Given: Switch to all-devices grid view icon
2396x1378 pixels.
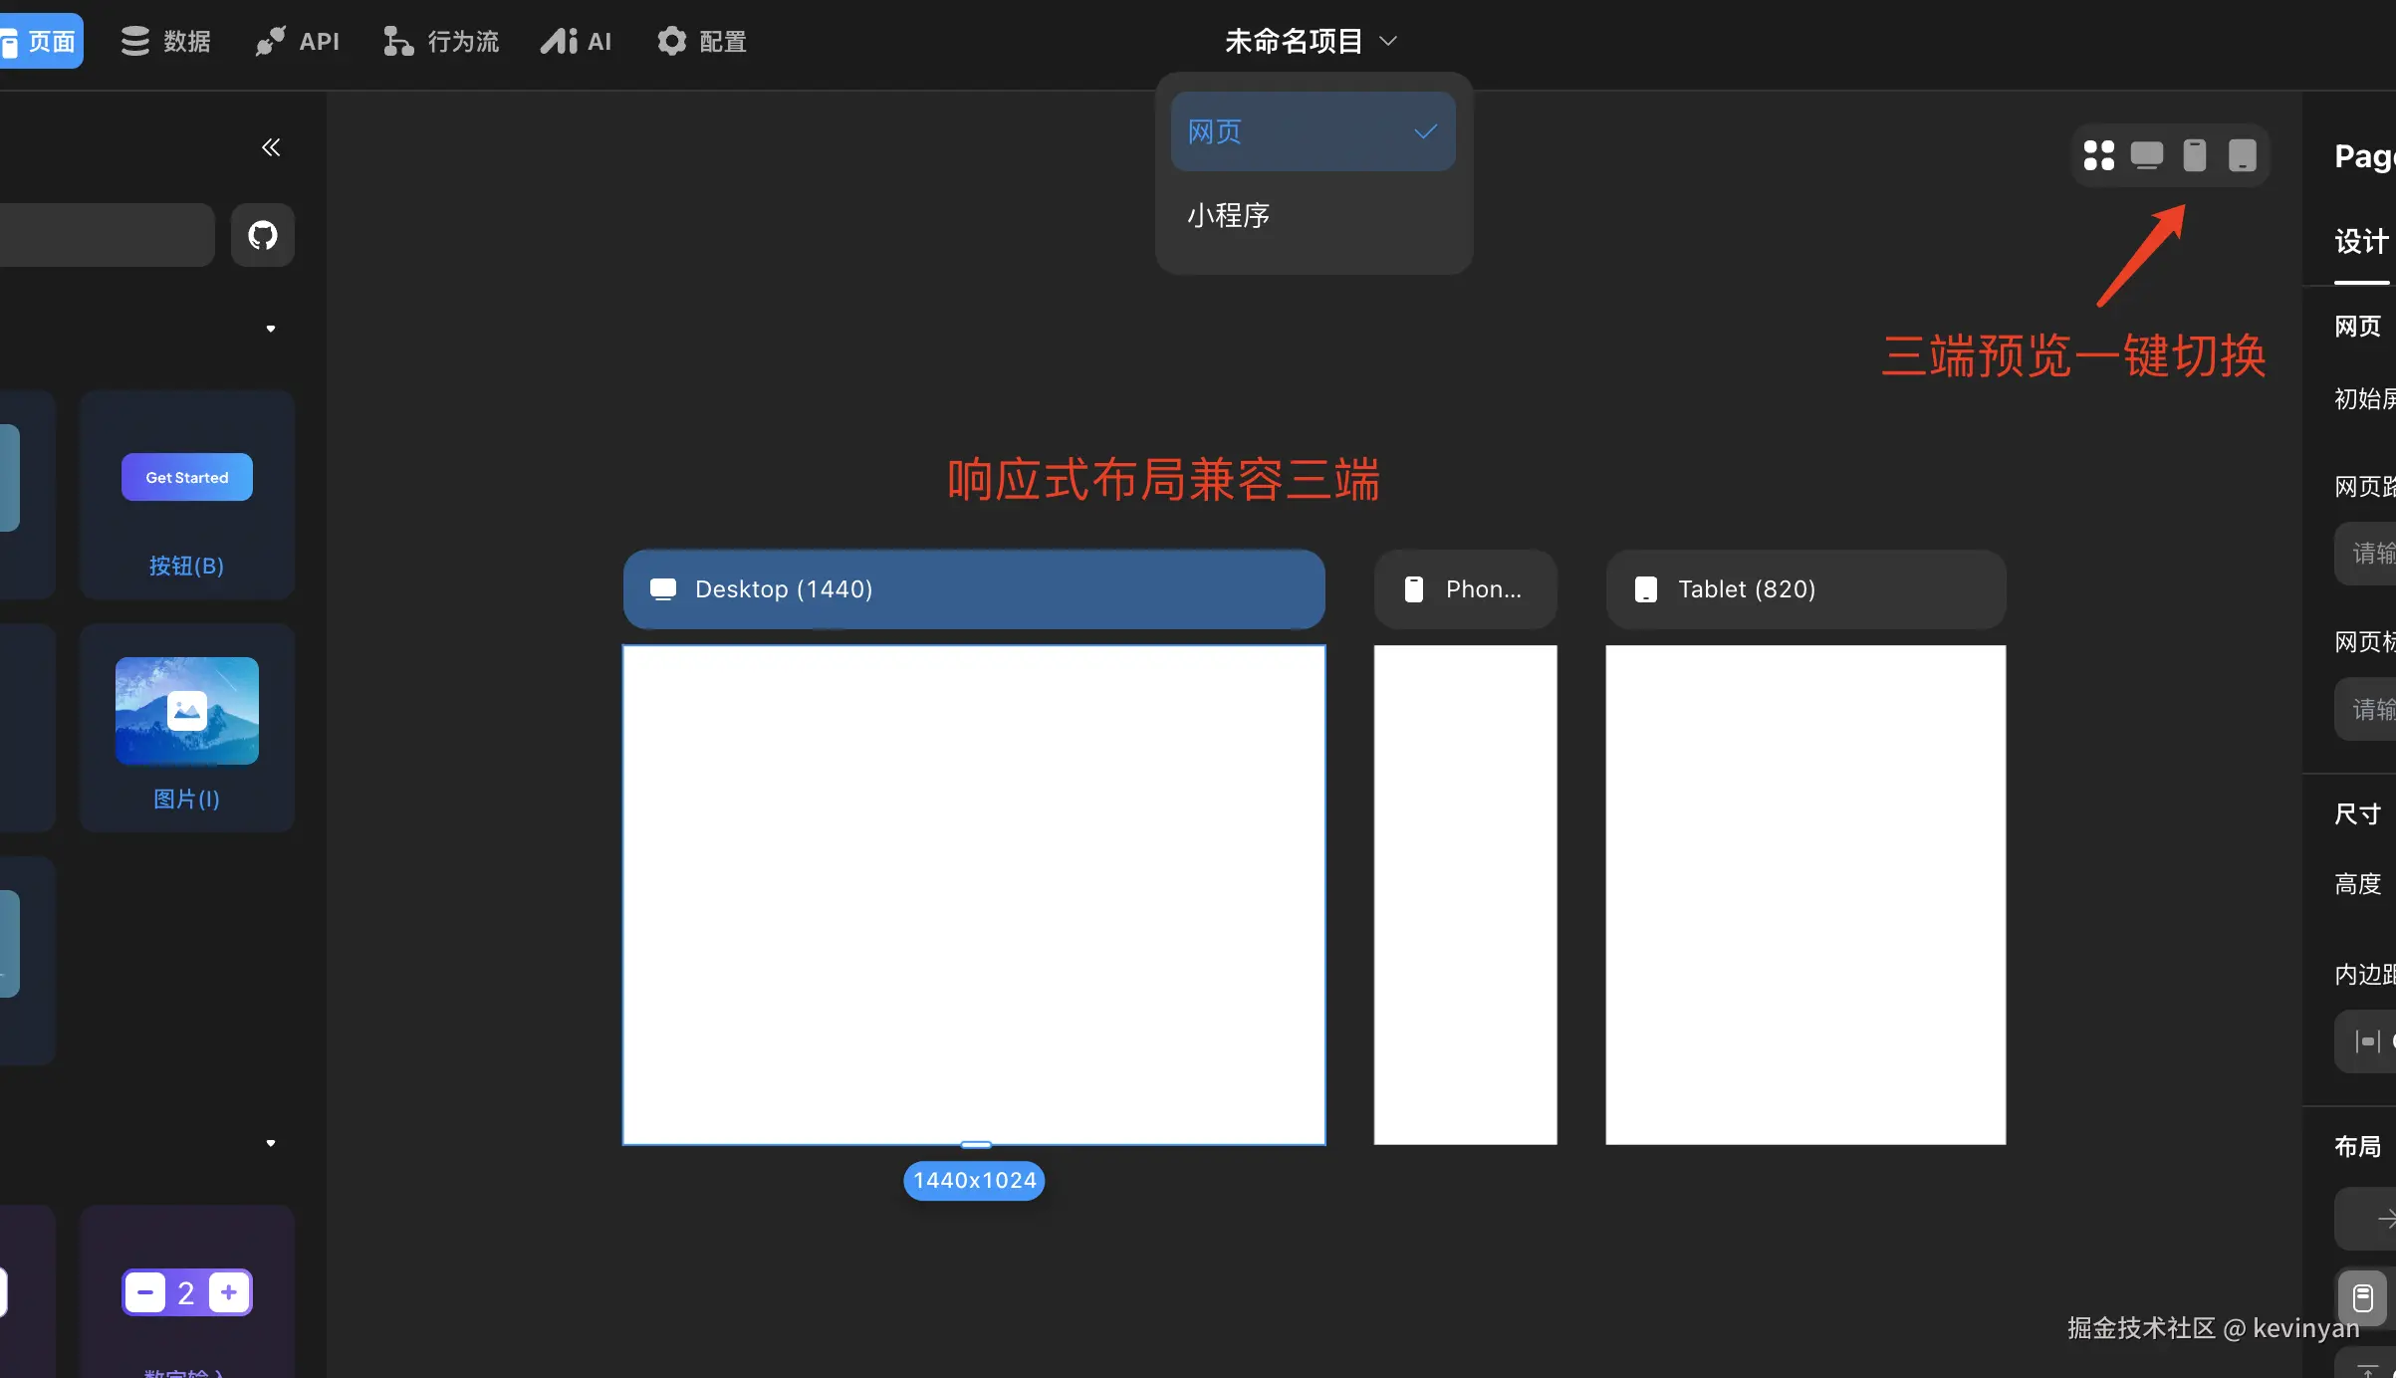Looking at the screenshot, I should point(2098,155).
